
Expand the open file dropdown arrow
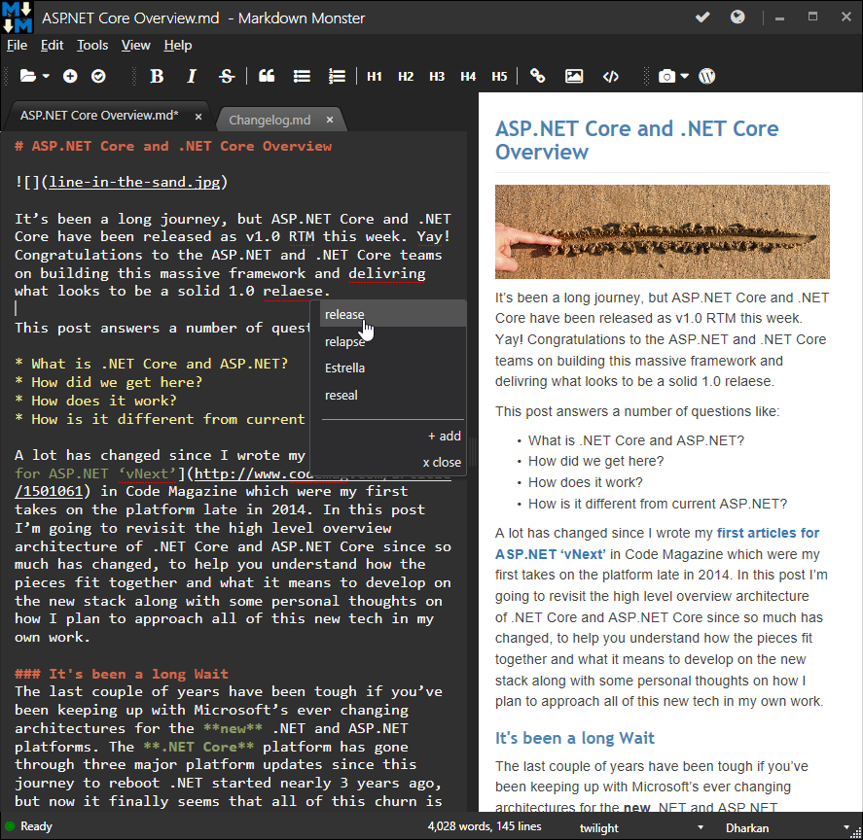point(47,76)
